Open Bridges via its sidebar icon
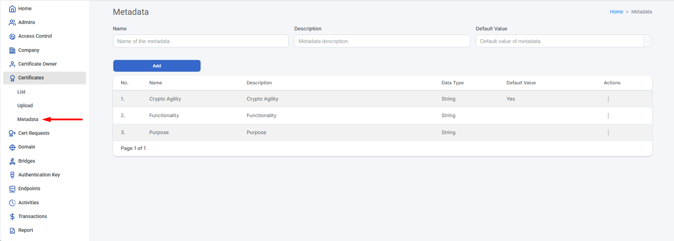 click(12, 161)
